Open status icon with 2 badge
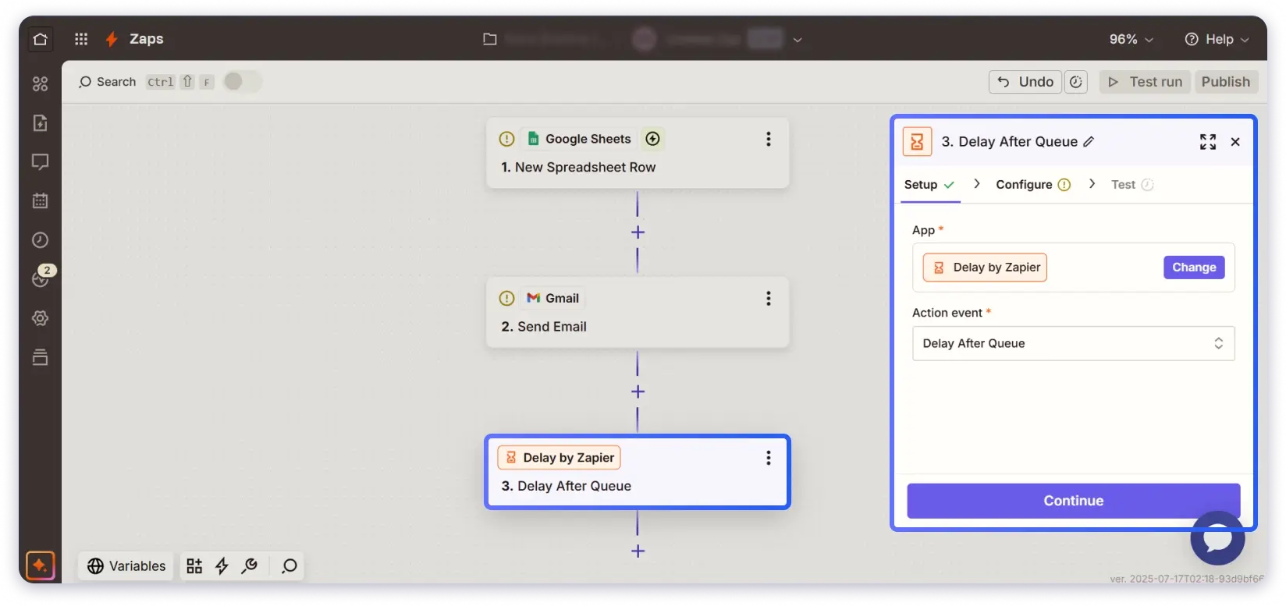The image size is (1286, 606). (x=42, y=277)
